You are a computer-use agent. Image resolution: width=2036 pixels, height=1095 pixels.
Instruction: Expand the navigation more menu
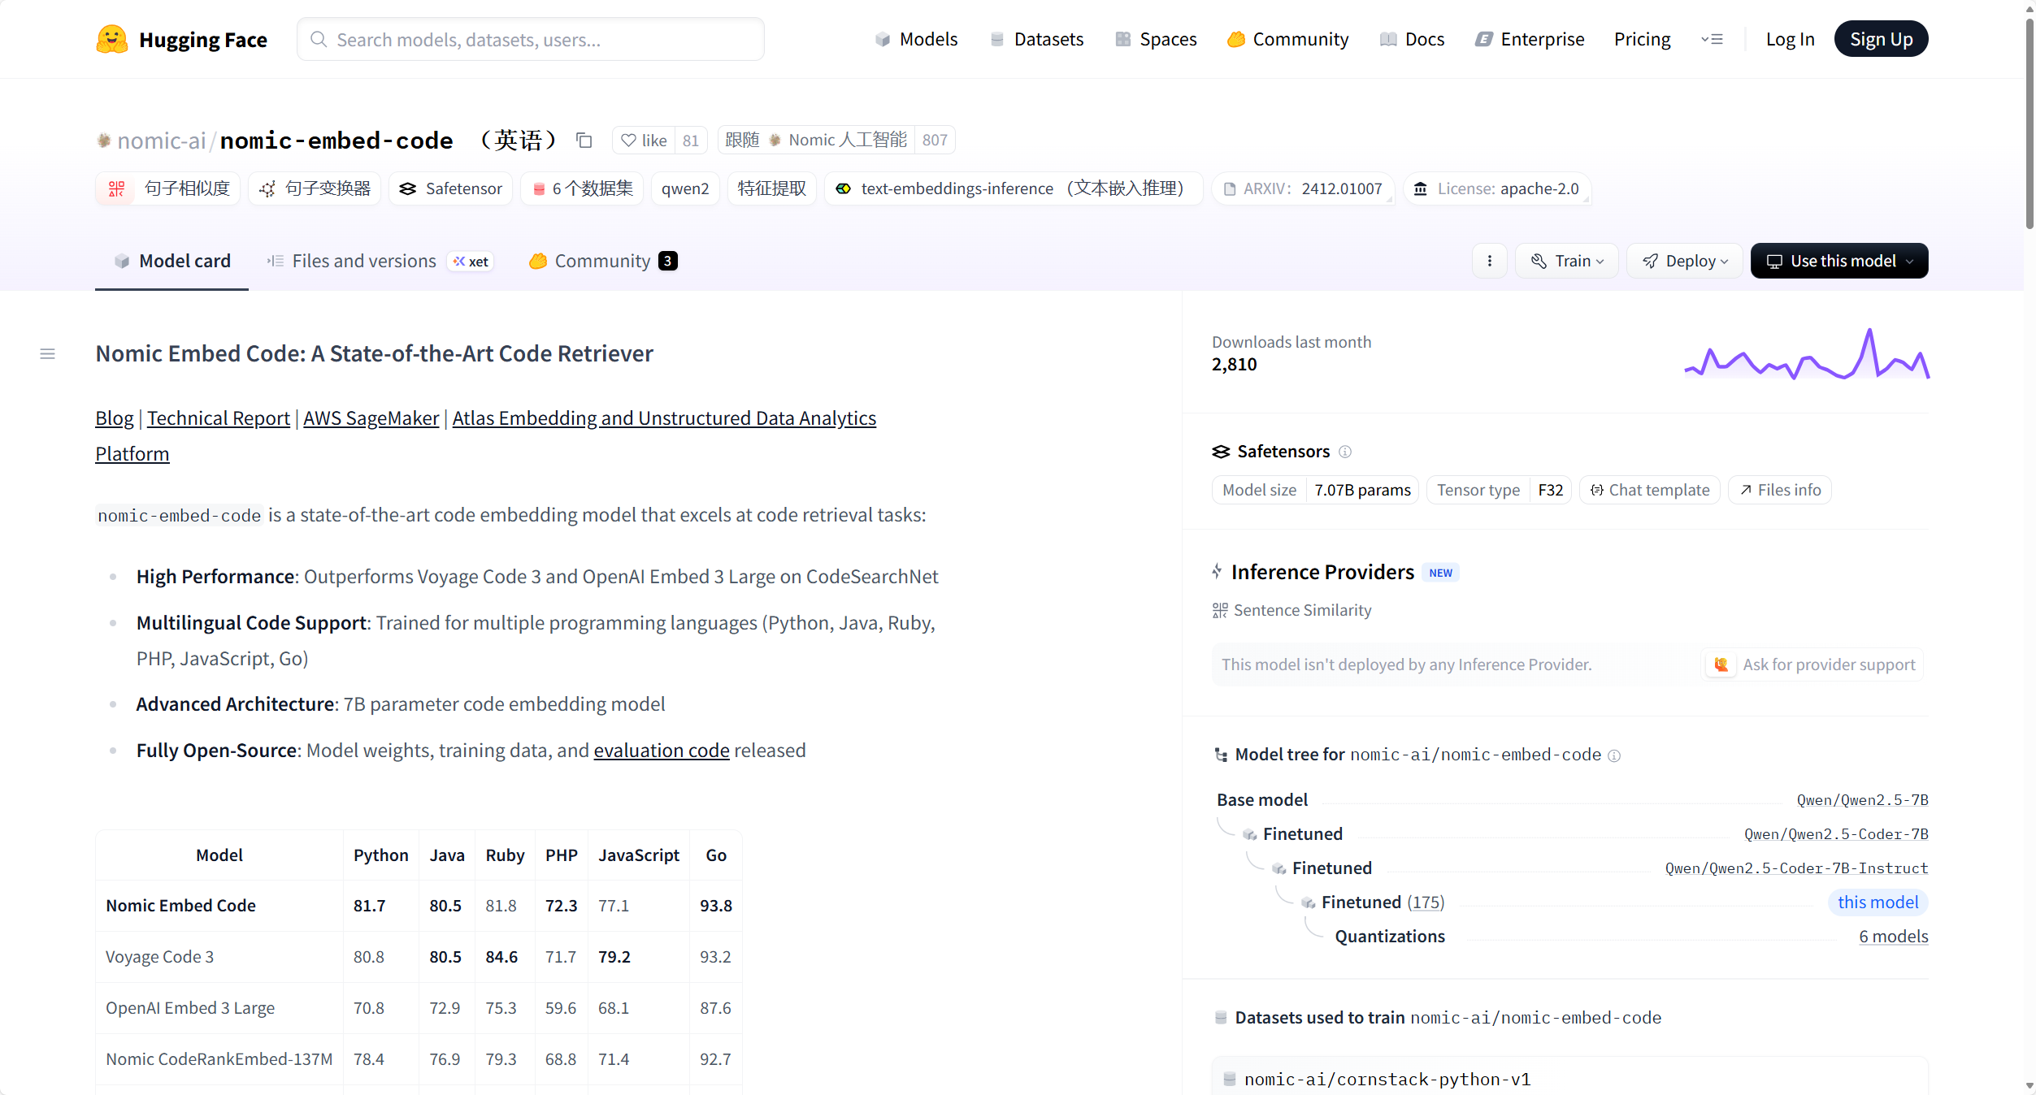(1712, 39)
